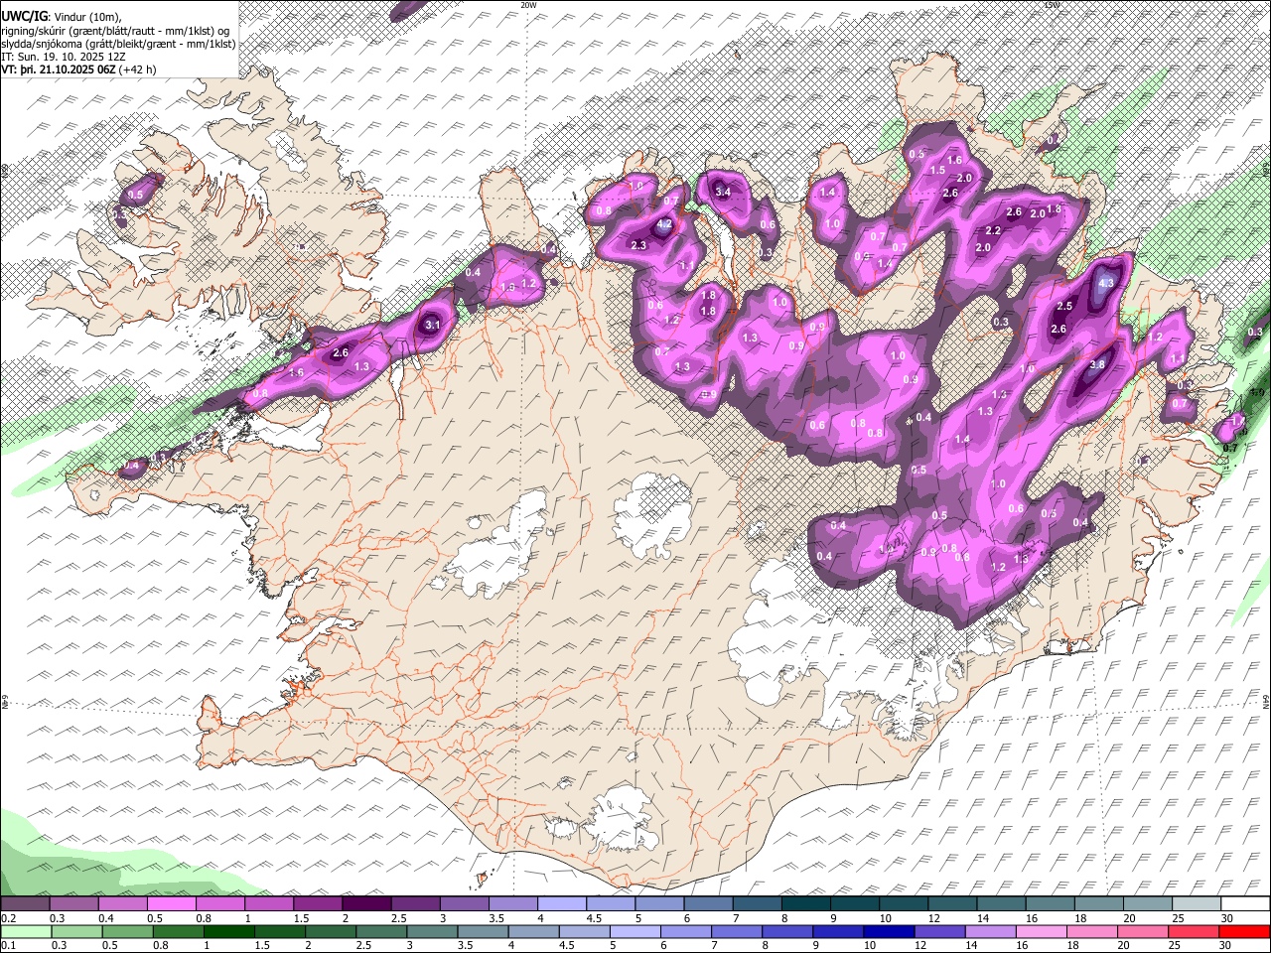Click the initial time 'IT: Sun. 19. 10. 2025 12Z'

click(x=64, y=58)
